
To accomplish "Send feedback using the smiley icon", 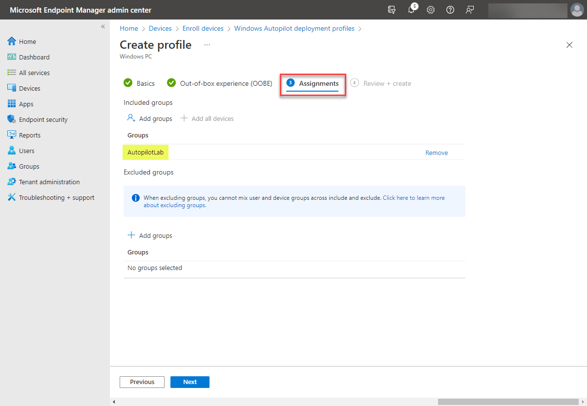I will point(469,10).
